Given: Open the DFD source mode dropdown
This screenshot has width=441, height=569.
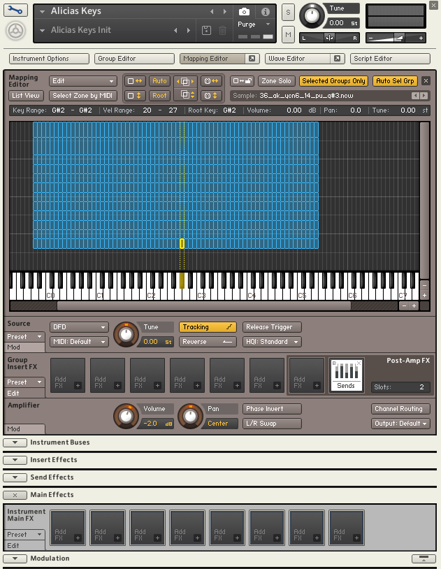Looking at the screenshot, I should tap(79, 327).
